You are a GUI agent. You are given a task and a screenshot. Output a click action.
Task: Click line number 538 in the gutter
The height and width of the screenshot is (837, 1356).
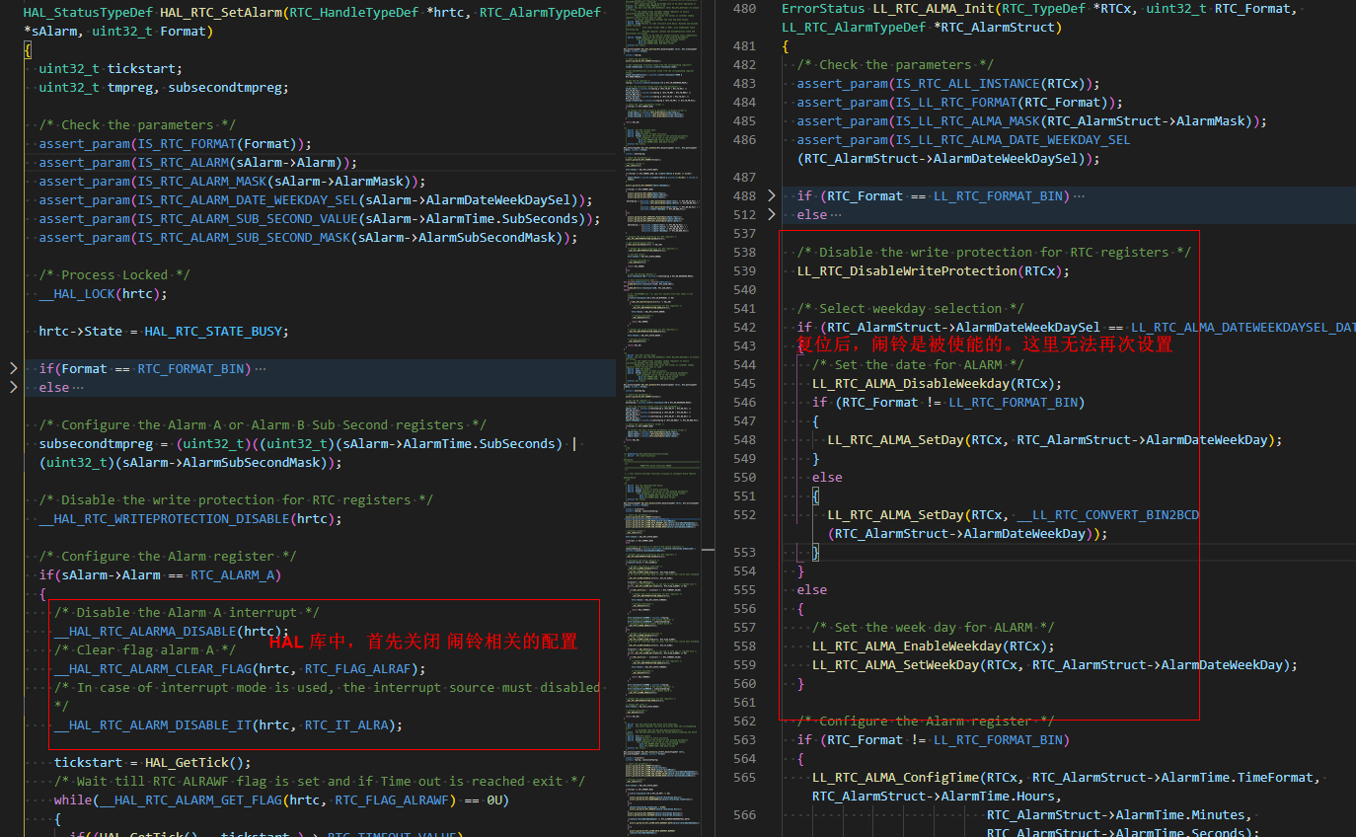coord(744,253)
